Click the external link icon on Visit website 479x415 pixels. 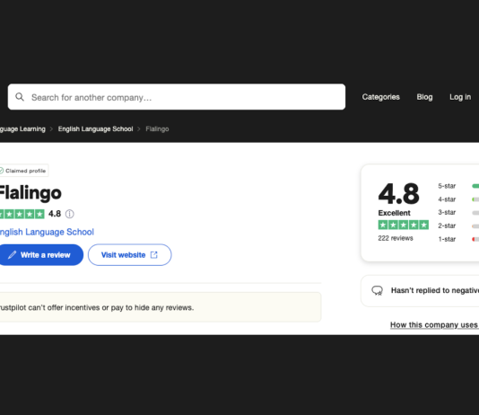coord(154,255)
